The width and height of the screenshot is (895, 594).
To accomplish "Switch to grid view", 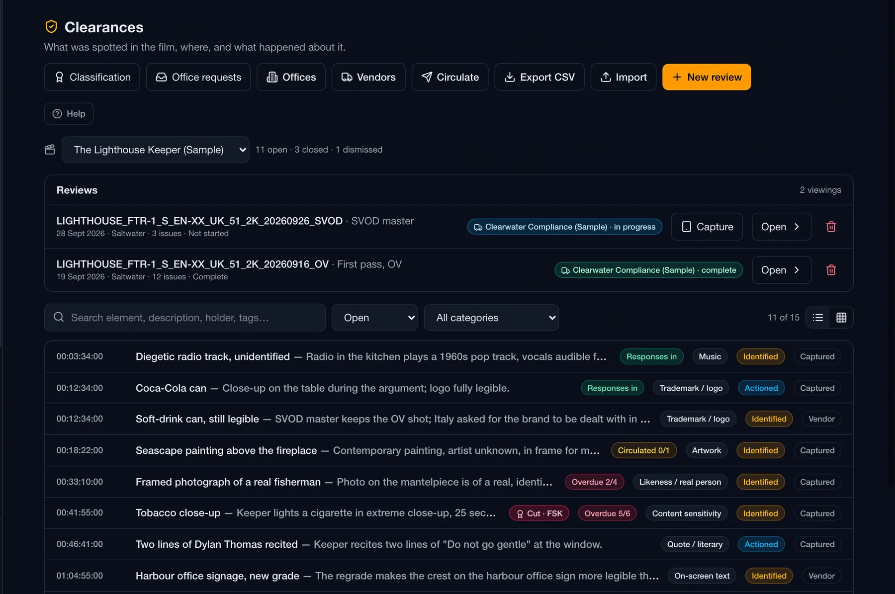I will coord(841,318).
